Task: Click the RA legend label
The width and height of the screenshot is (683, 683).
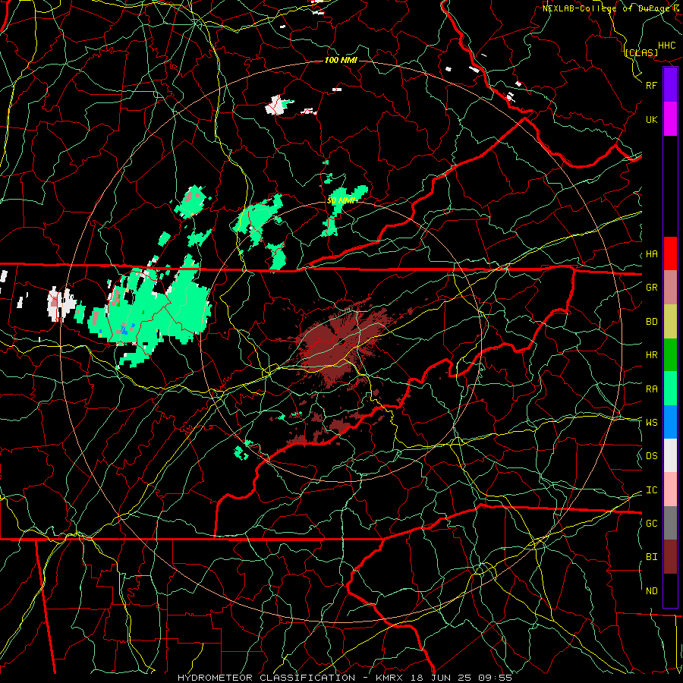Action: tap(651, 389)
